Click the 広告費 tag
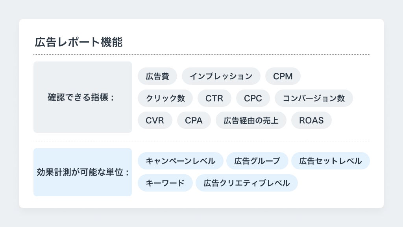 pos(157,76)
